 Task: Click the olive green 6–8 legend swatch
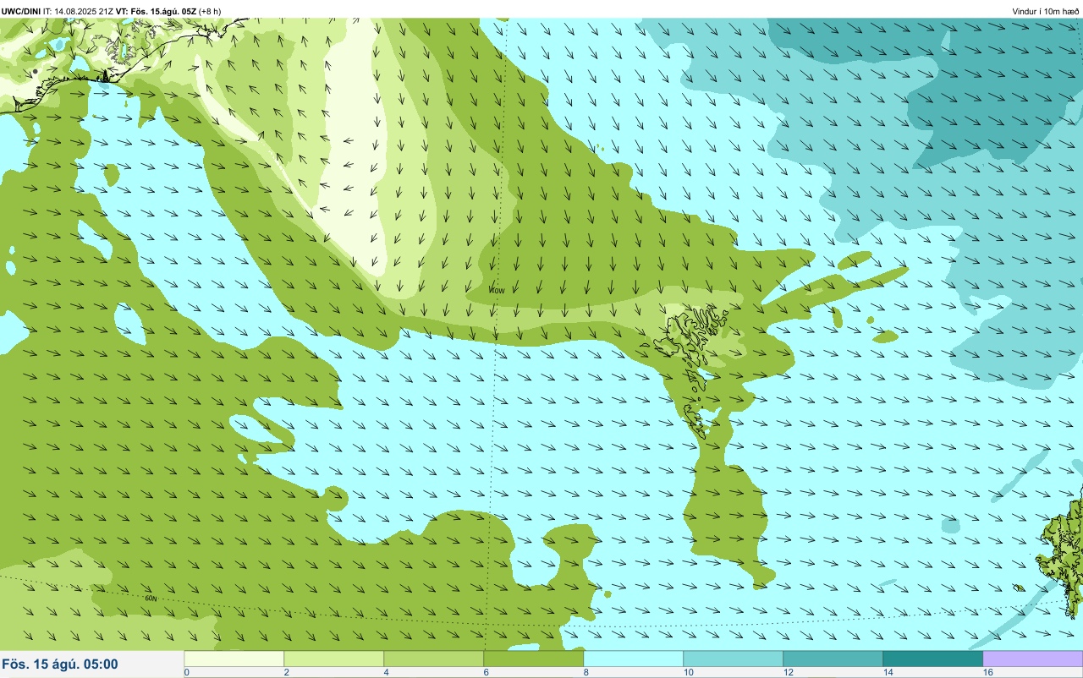click(x=534, y=659)
